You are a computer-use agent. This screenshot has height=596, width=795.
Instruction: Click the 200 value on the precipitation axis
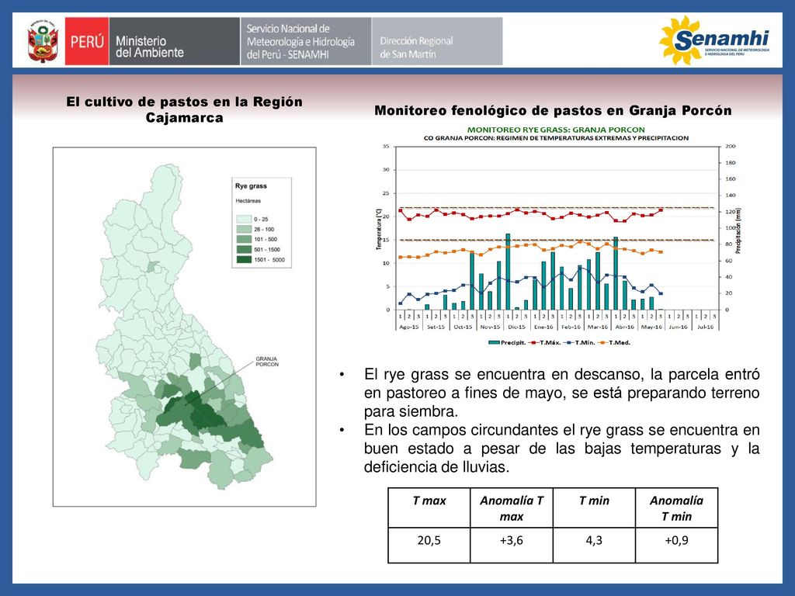coord(730,146)
